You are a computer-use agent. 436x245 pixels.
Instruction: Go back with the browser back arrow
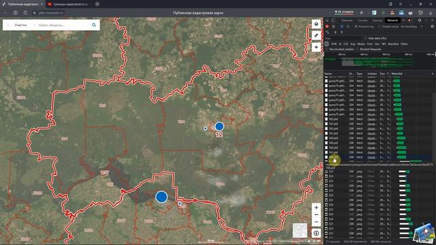[x=5, y=13]
